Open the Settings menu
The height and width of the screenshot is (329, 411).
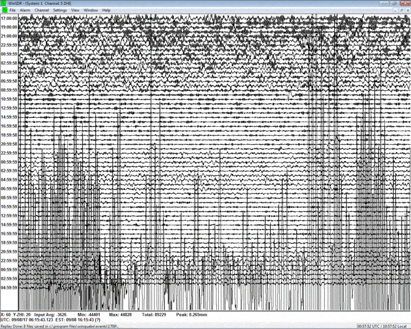coord(60,10)
